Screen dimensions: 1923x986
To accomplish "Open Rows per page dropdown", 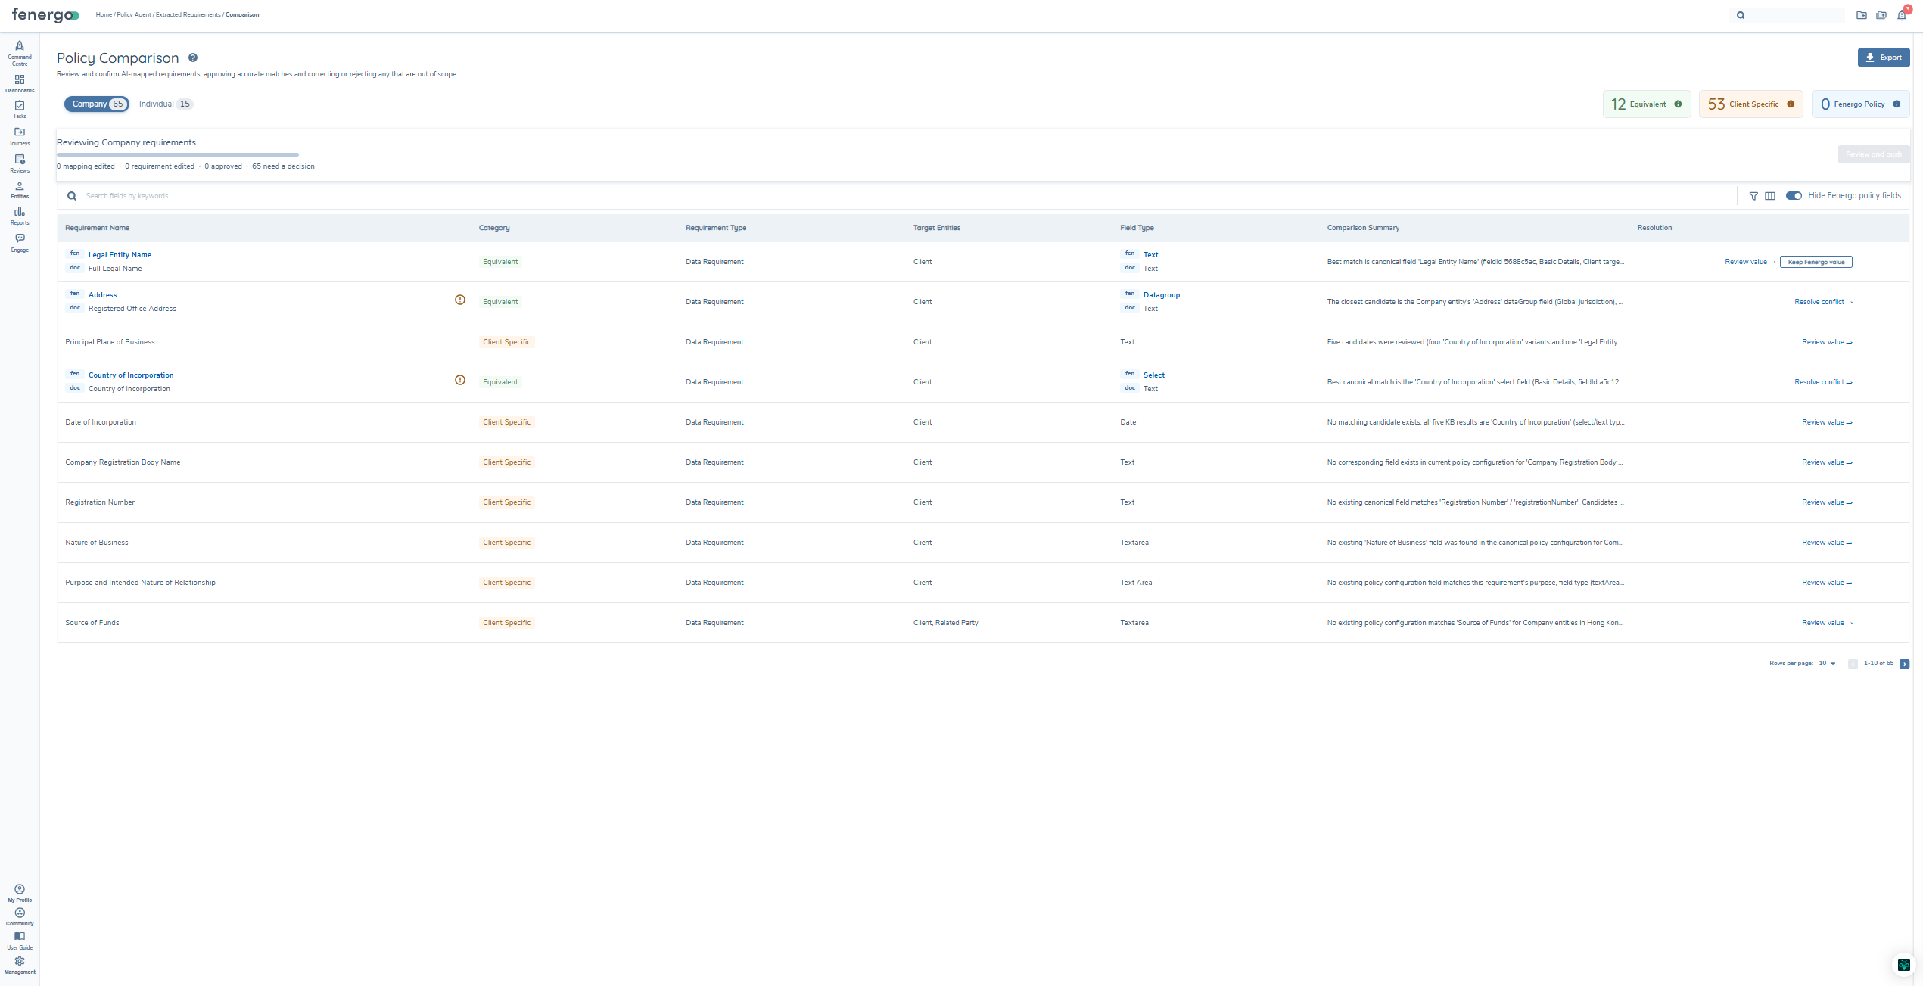I will [x=1828, y=664].
